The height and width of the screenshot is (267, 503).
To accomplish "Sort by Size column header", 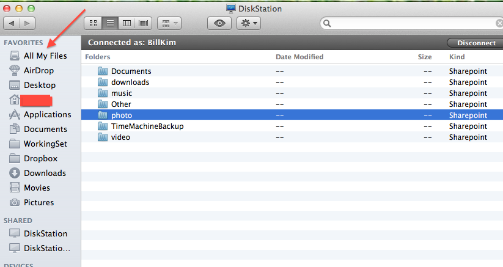I will click(x=424, y=57).
